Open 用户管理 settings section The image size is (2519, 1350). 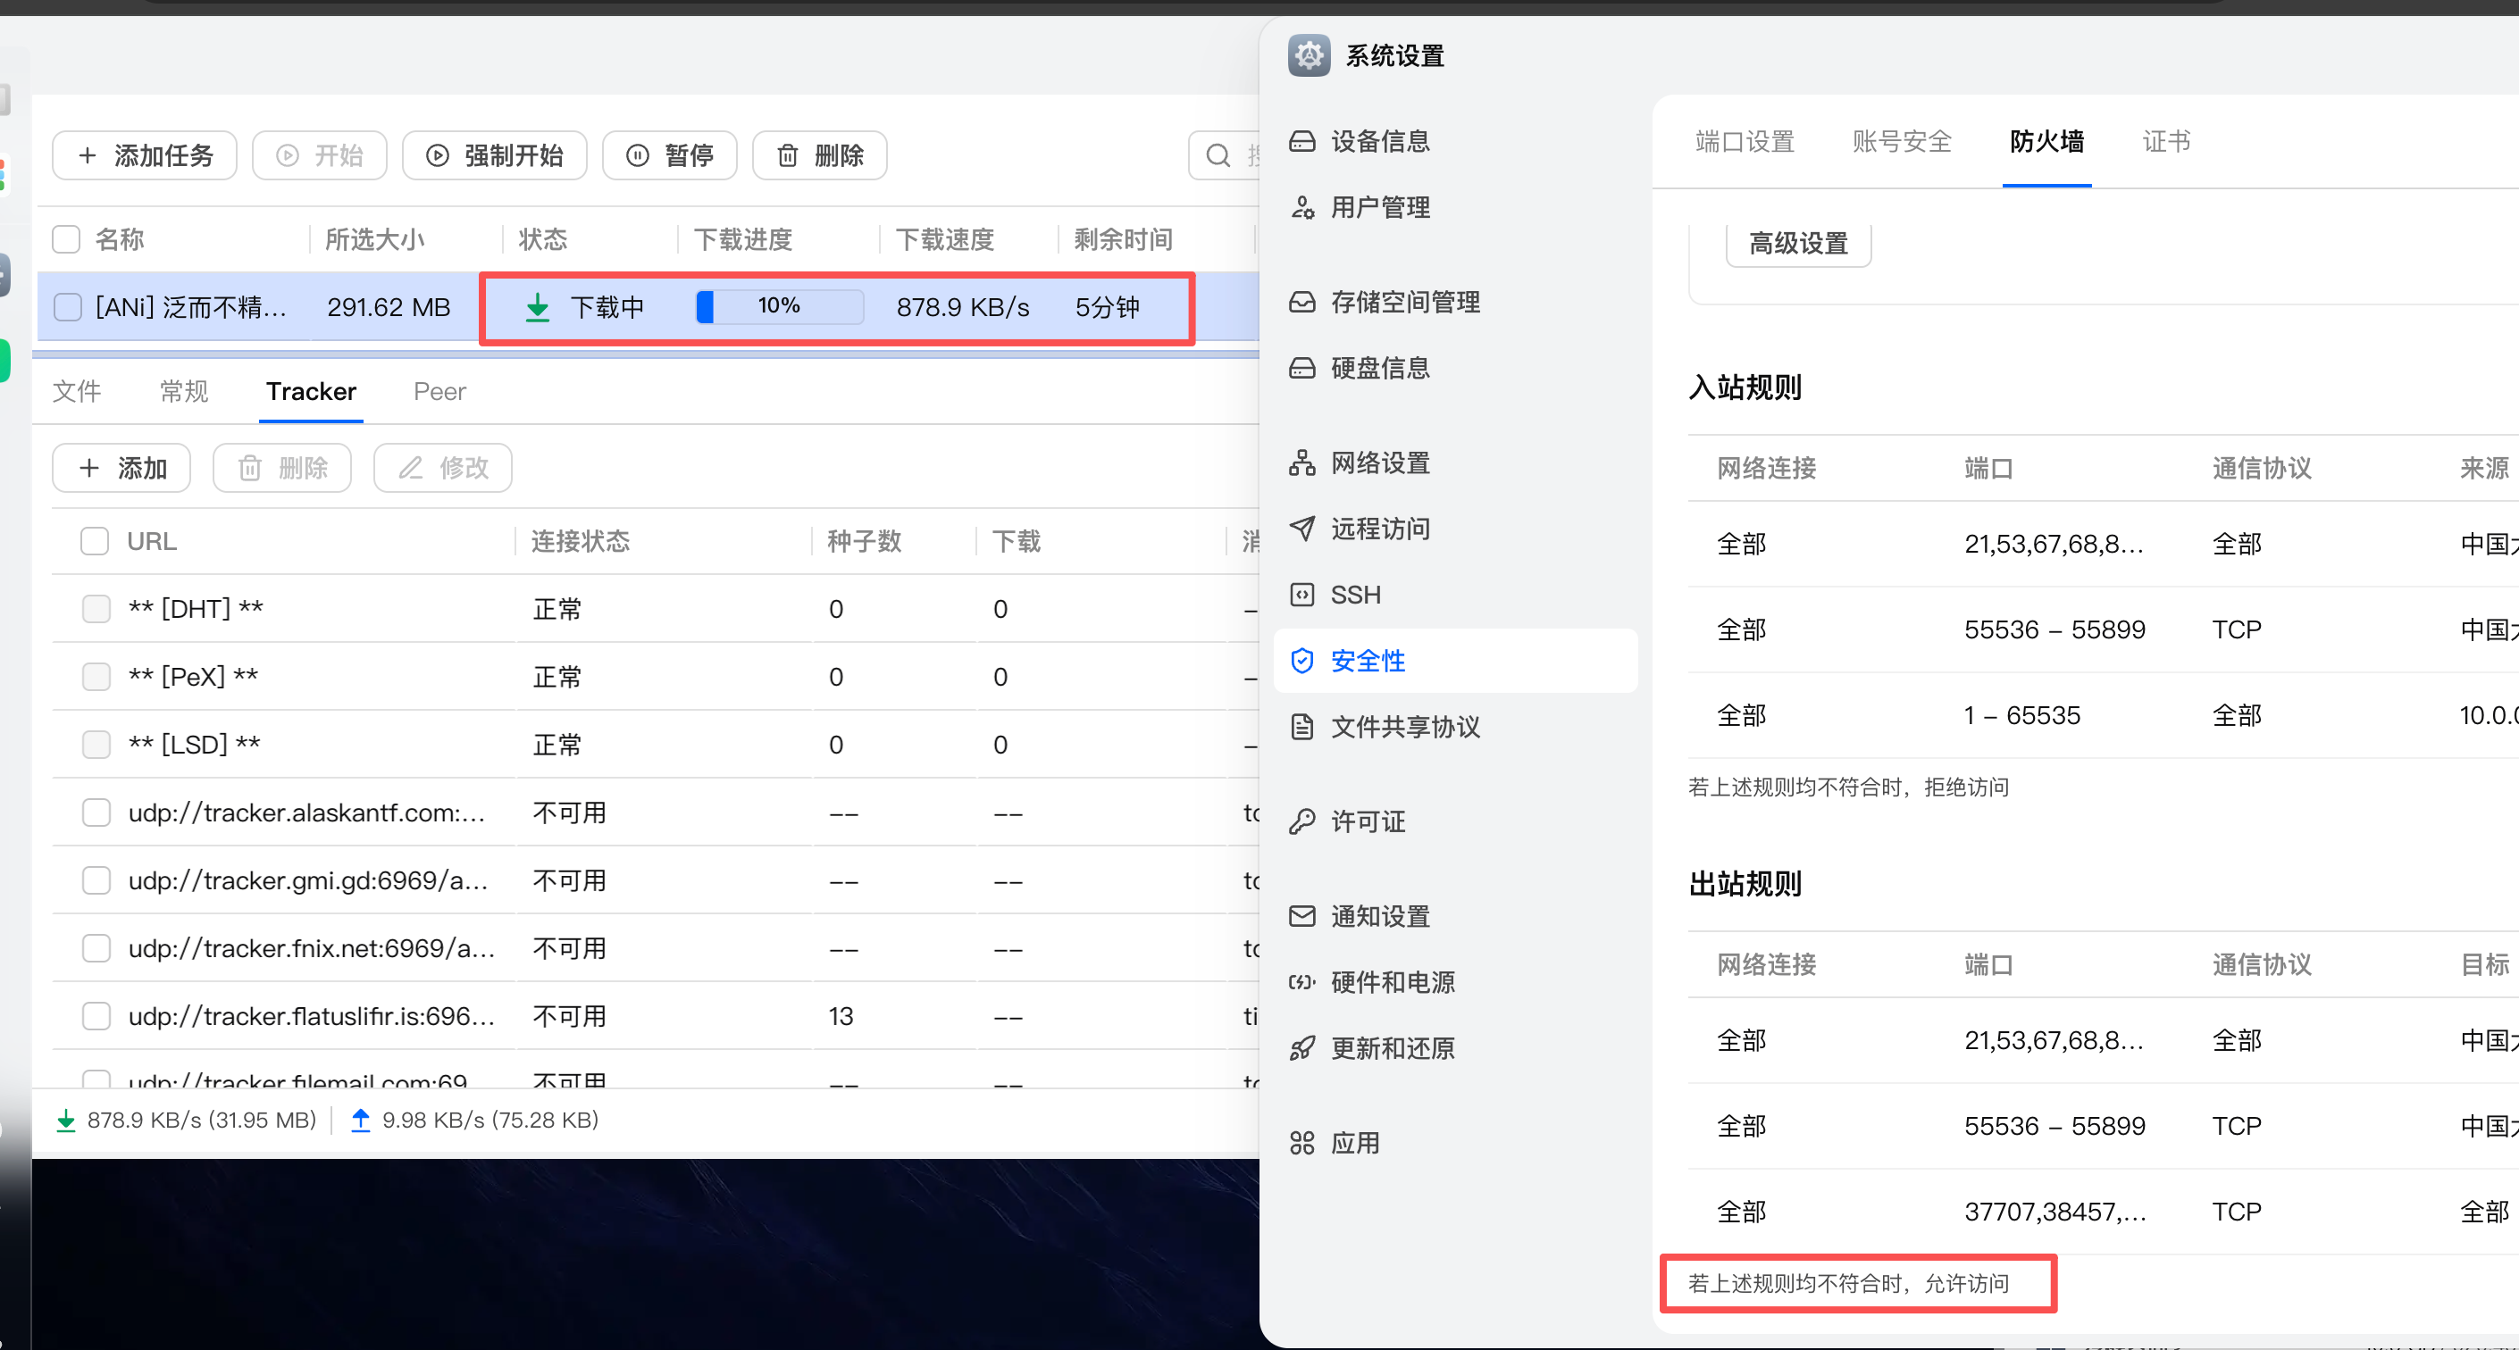(1379, 207)
